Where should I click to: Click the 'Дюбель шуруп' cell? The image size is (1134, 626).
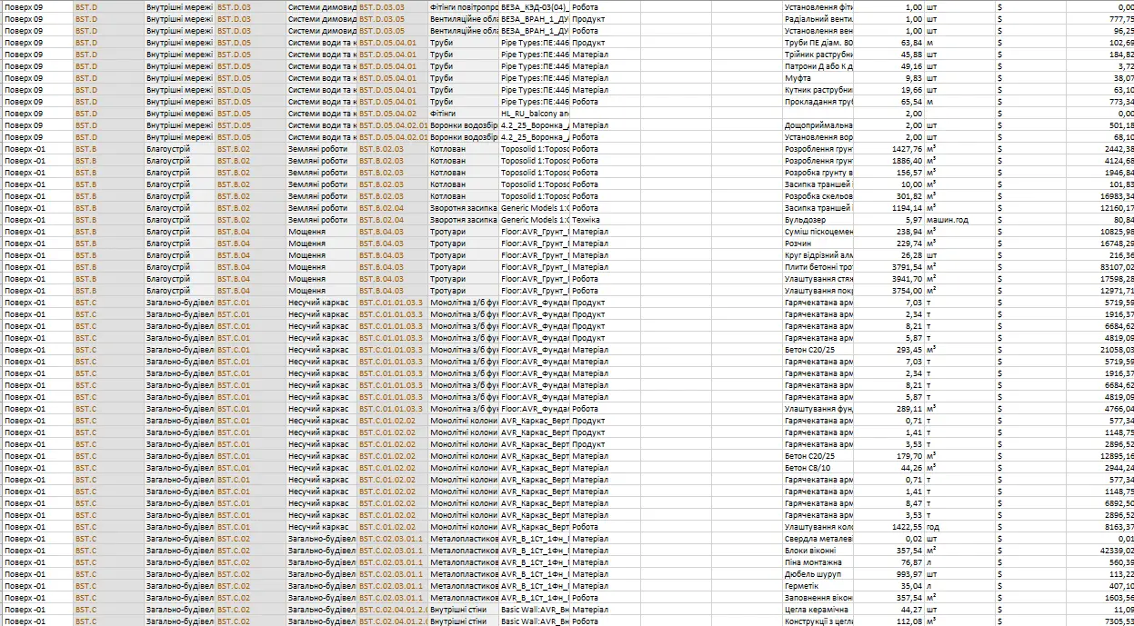[x=818, y=573]
